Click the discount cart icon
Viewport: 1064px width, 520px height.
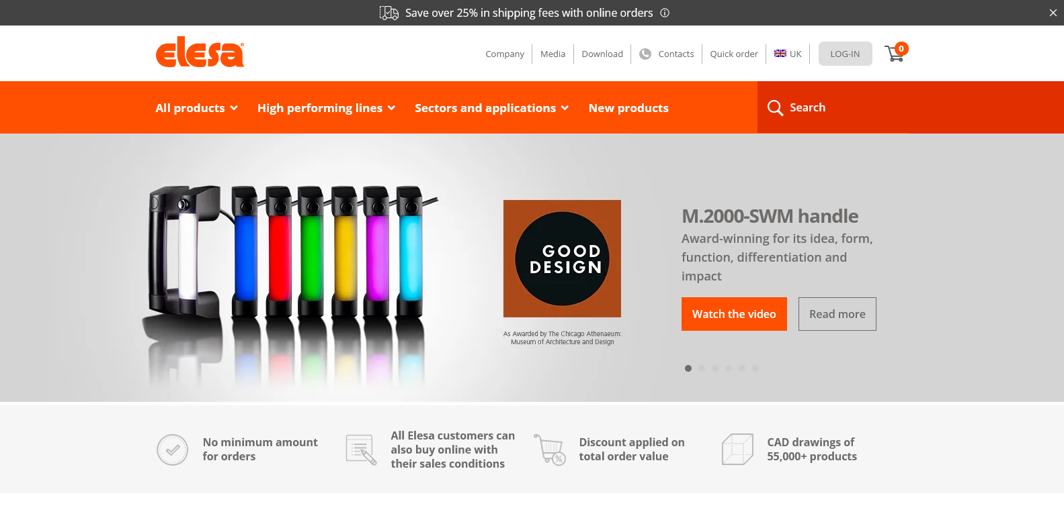click(550, 449)
